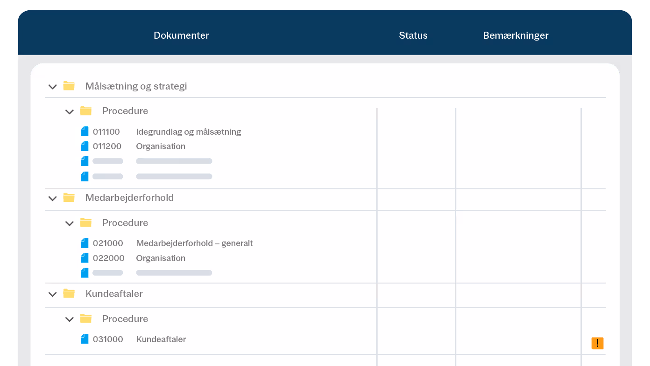
Task: Select Procedure label under Medarbejderforhold
Action: 125,223
